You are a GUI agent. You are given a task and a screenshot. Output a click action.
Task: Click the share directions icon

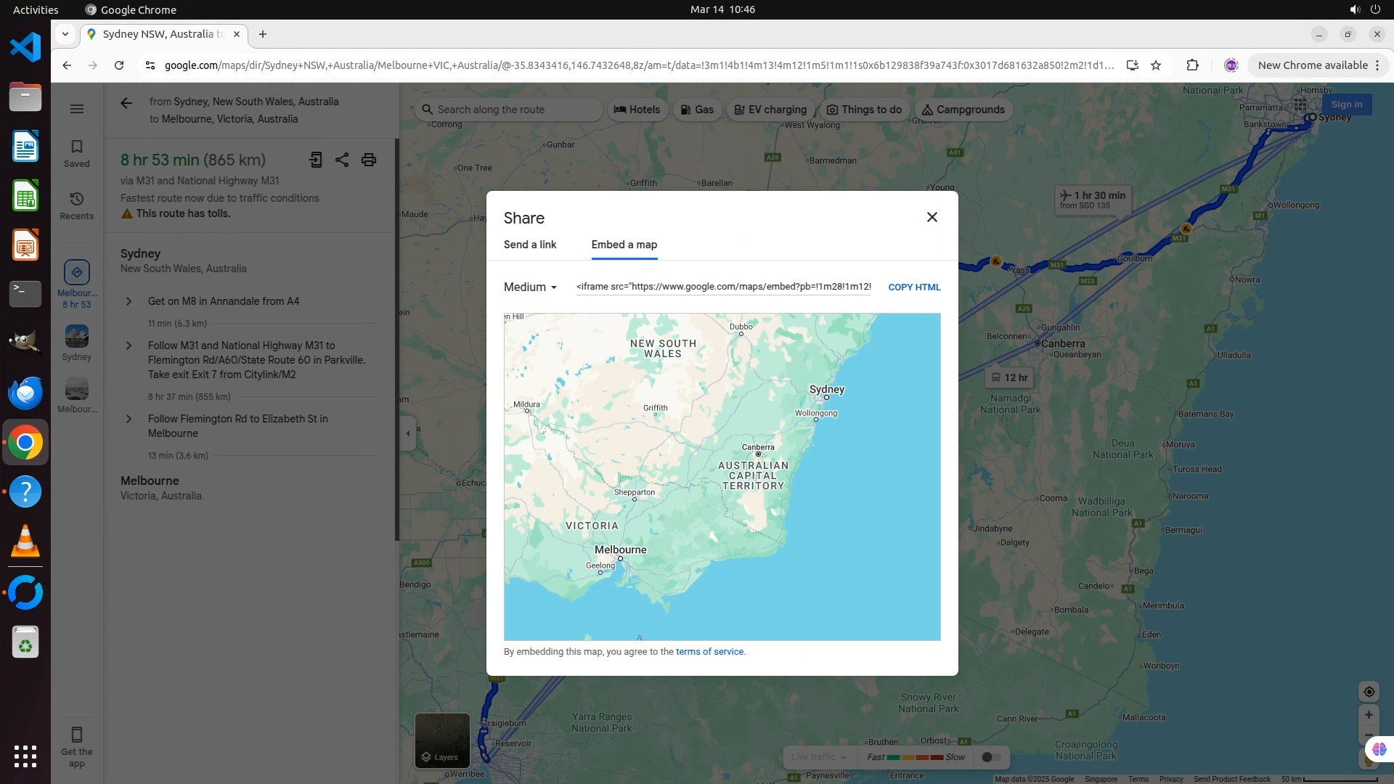(342, 160)
